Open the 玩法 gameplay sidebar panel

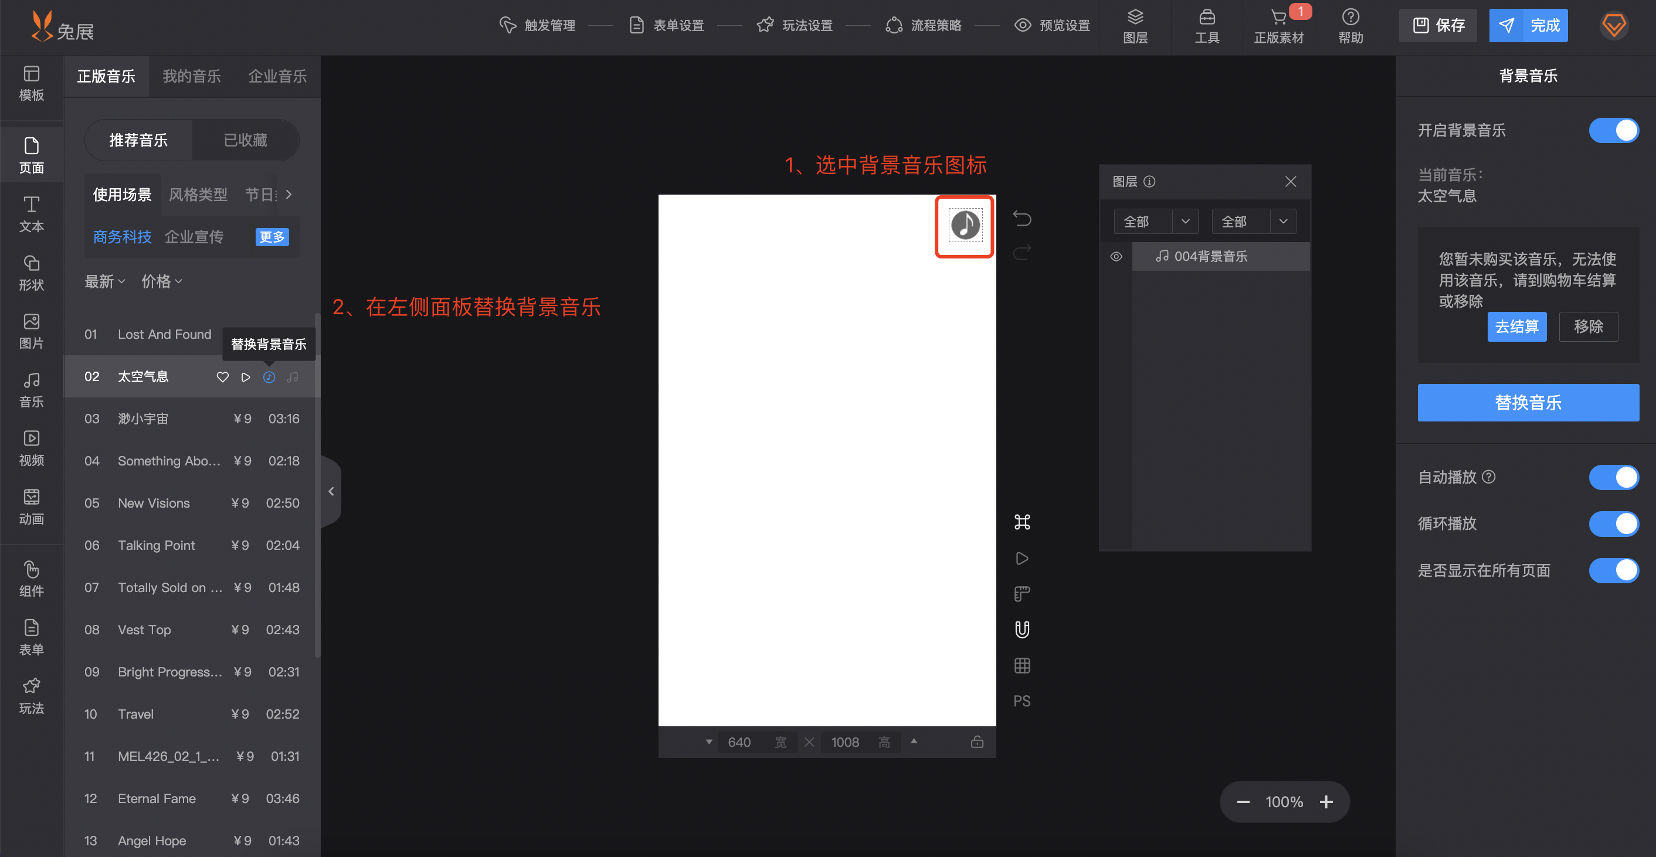pos(32,696)
